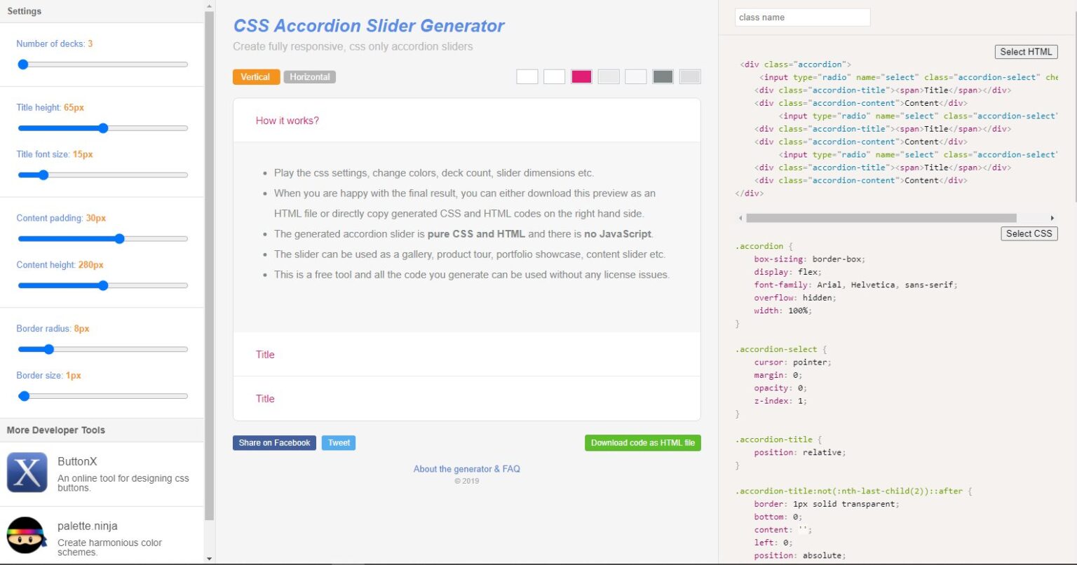
Task: Select the pink theme swatch
Action: pos(581,76)
